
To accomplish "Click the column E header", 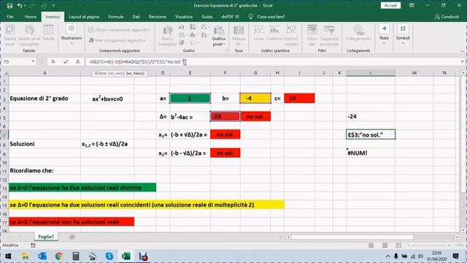I will [190, 73].
